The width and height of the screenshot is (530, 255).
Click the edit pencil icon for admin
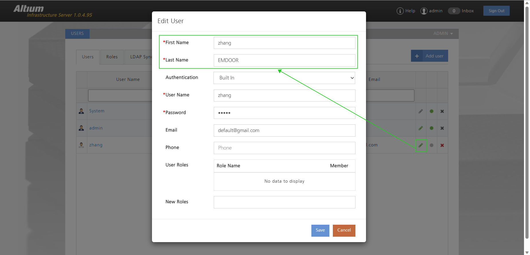pos(421,128)
